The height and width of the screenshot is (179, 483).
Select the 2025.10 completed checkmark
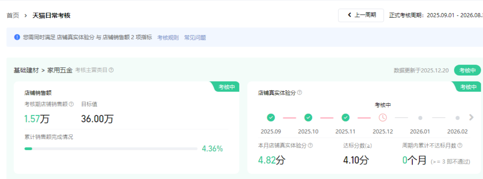(x=308, y=118)
